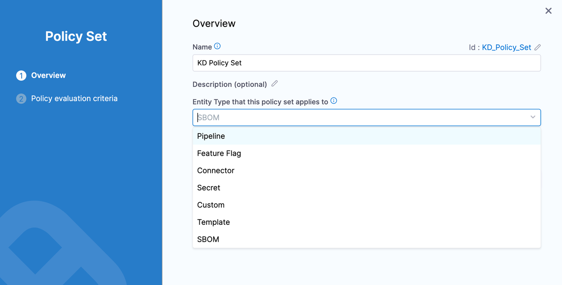562x285 pixels.
Task: Click the Description (optional) label
Action: (x=229, y=84)
